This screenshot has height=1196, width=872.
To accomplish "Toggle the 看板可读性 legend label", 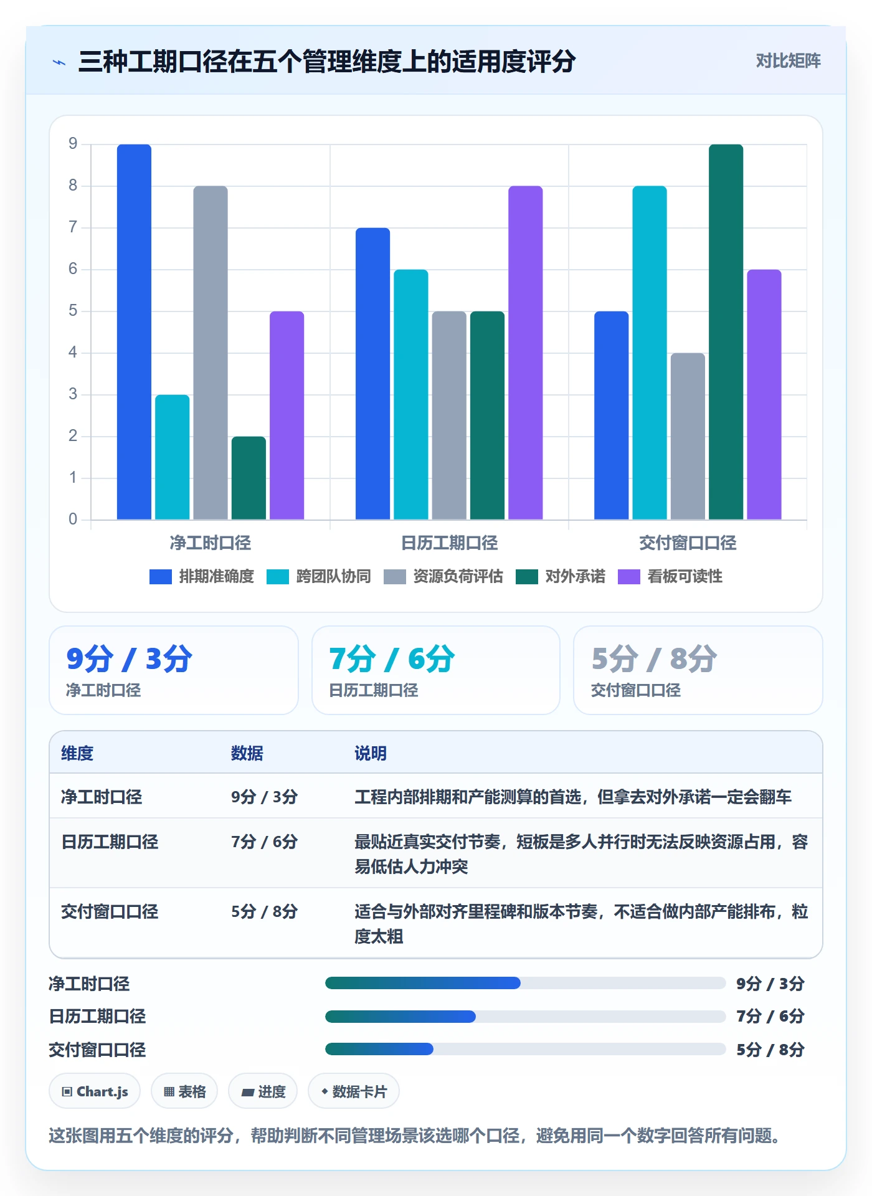I will click(685, 577).
